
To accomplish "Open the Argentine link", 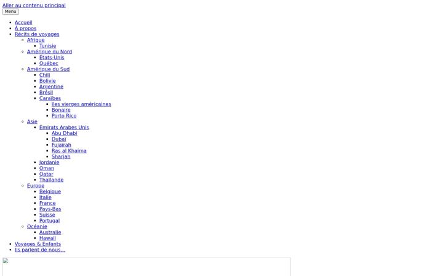I will pyautogui.click(x=51, y=86).
